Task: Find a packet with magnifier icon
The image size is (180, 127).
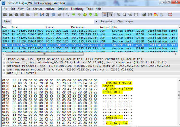Action: point(67,15)
